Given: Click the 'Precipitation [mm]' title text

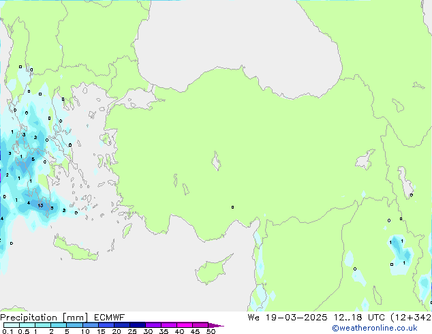Looking at the screenshot, I should [x=44, y=318].
